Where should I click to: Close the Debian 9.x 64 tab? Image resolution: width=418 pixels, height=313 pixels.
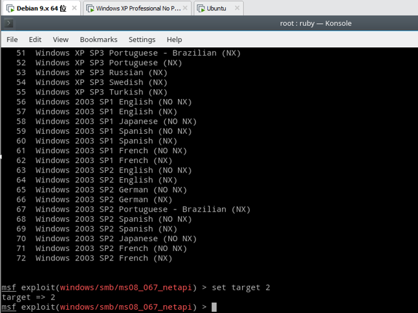pos(74,8)
